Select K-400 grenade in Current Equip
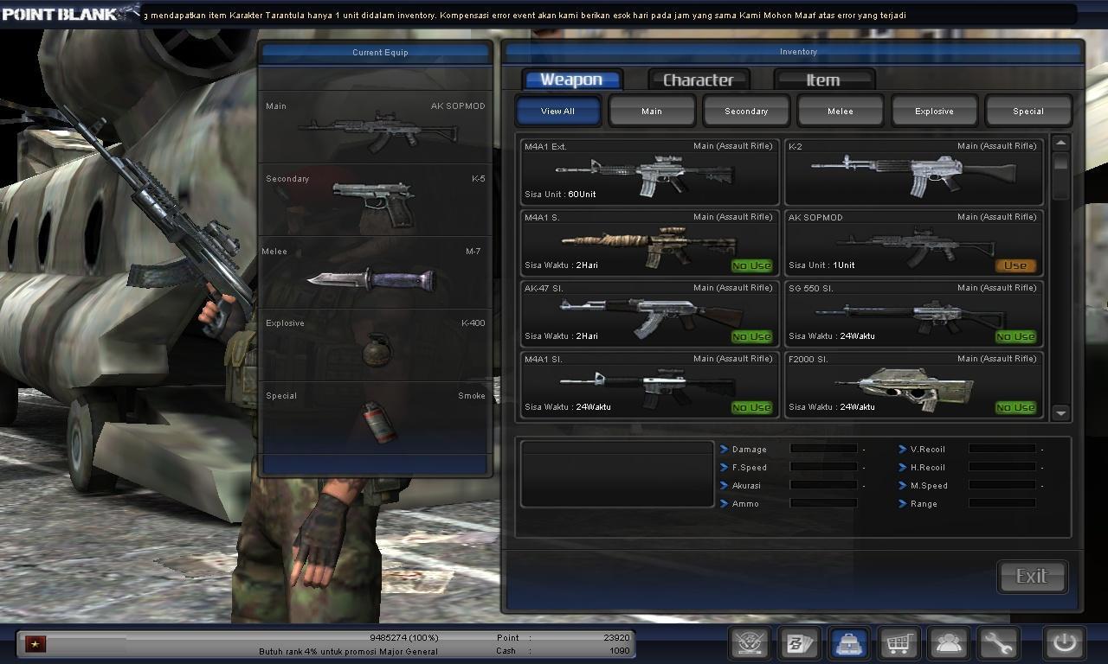Screen dimensions: 1108x664 point(376,346)
